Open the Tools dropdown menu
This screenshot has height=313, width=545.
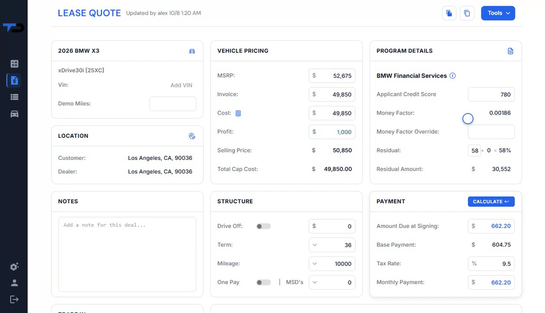click(498, 13)
